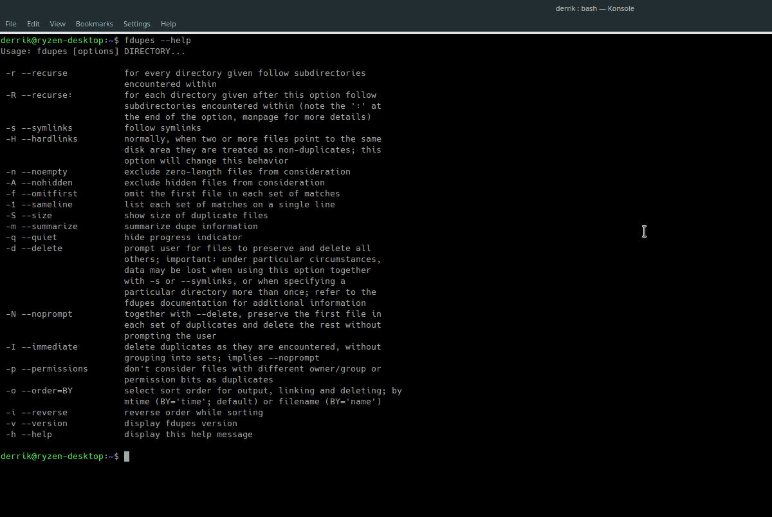Click the '-d --delete' option text
The image size is (772, 517).
click(x=34, y=249)
